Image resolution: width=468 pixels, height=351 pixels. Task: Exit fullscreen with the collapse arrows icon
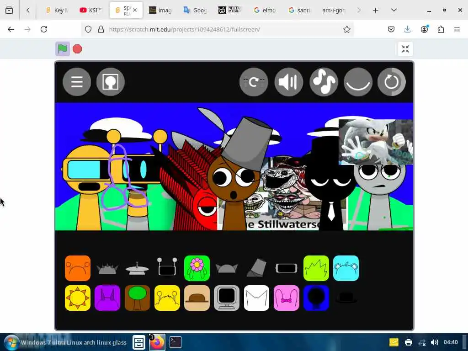405,49
